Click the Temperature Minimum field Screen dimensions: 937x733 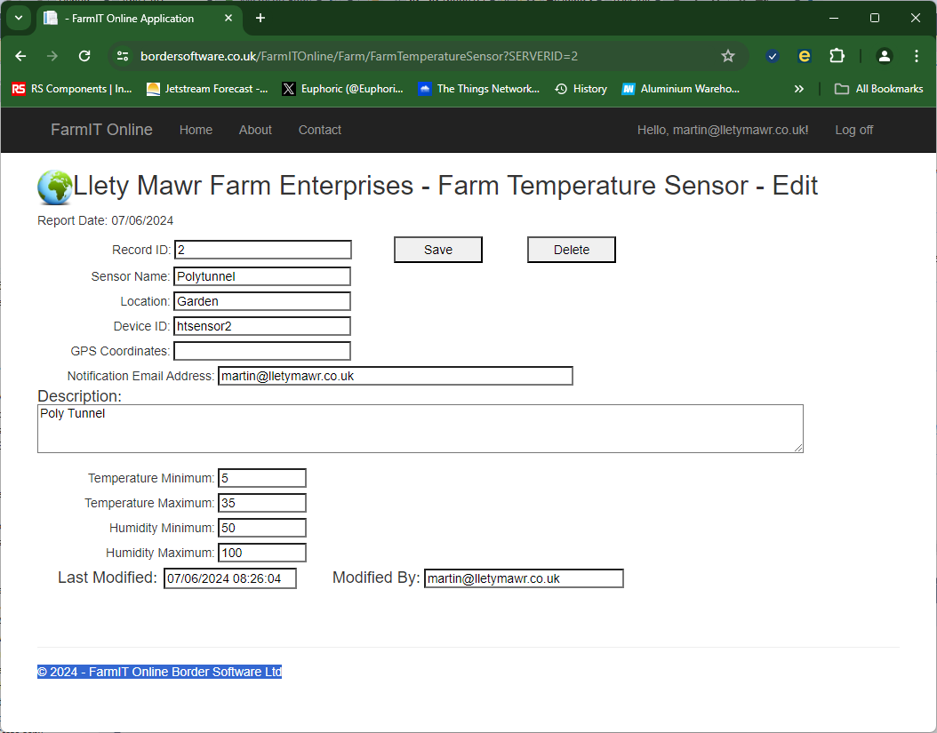(x=262, y=478)
